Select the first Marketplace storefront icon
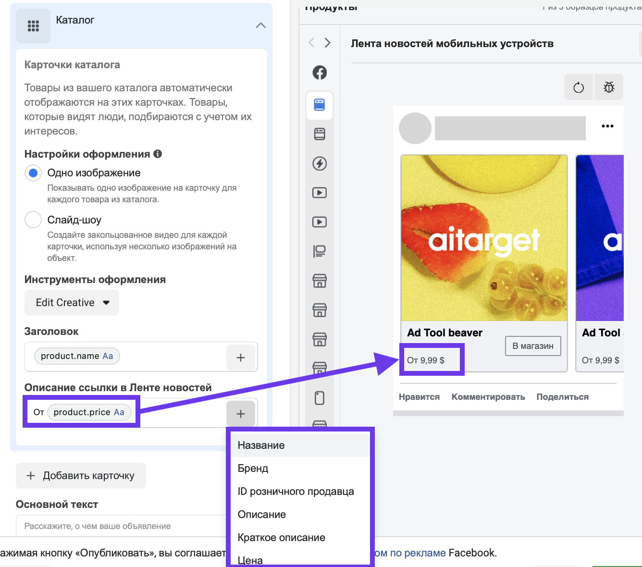This screenshot has height=567, width=642. coord(320,281)
